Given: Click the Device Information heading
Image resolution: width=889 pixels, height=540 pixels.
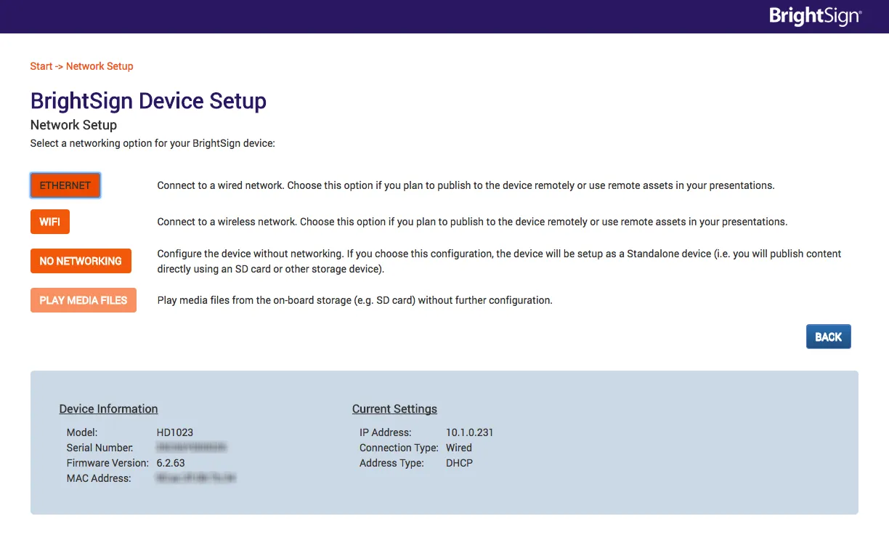Looking at the screenshot, I should pos(108,408).
